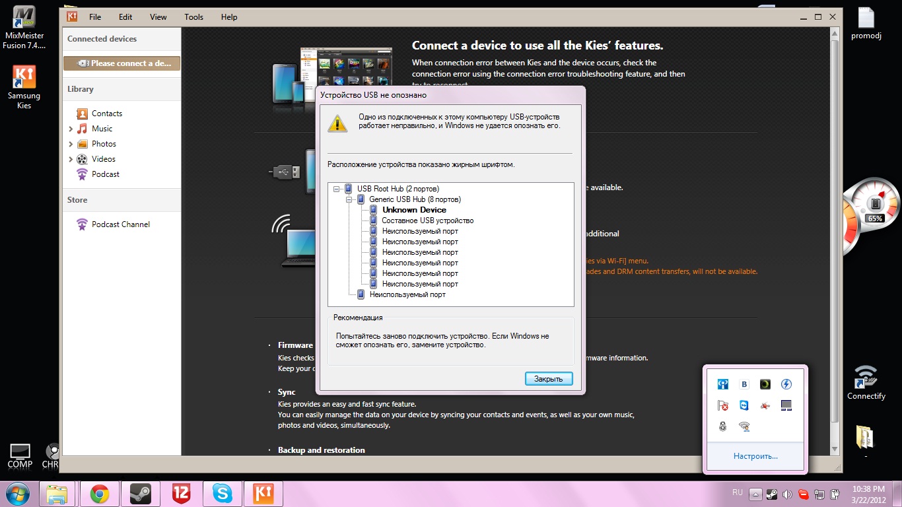Open the Help menu in Kies

click(x=229, y=17)
